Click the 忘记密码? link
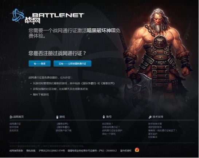199x158 pixels. (x=108, y=124)
